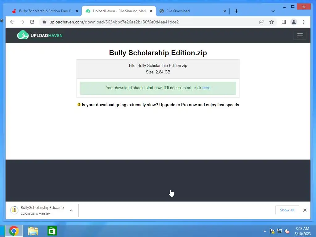This screenshot has width=316, height=237.
Task: Close the File Download tab
Action: pyautogui.click(x=225, y=11)
